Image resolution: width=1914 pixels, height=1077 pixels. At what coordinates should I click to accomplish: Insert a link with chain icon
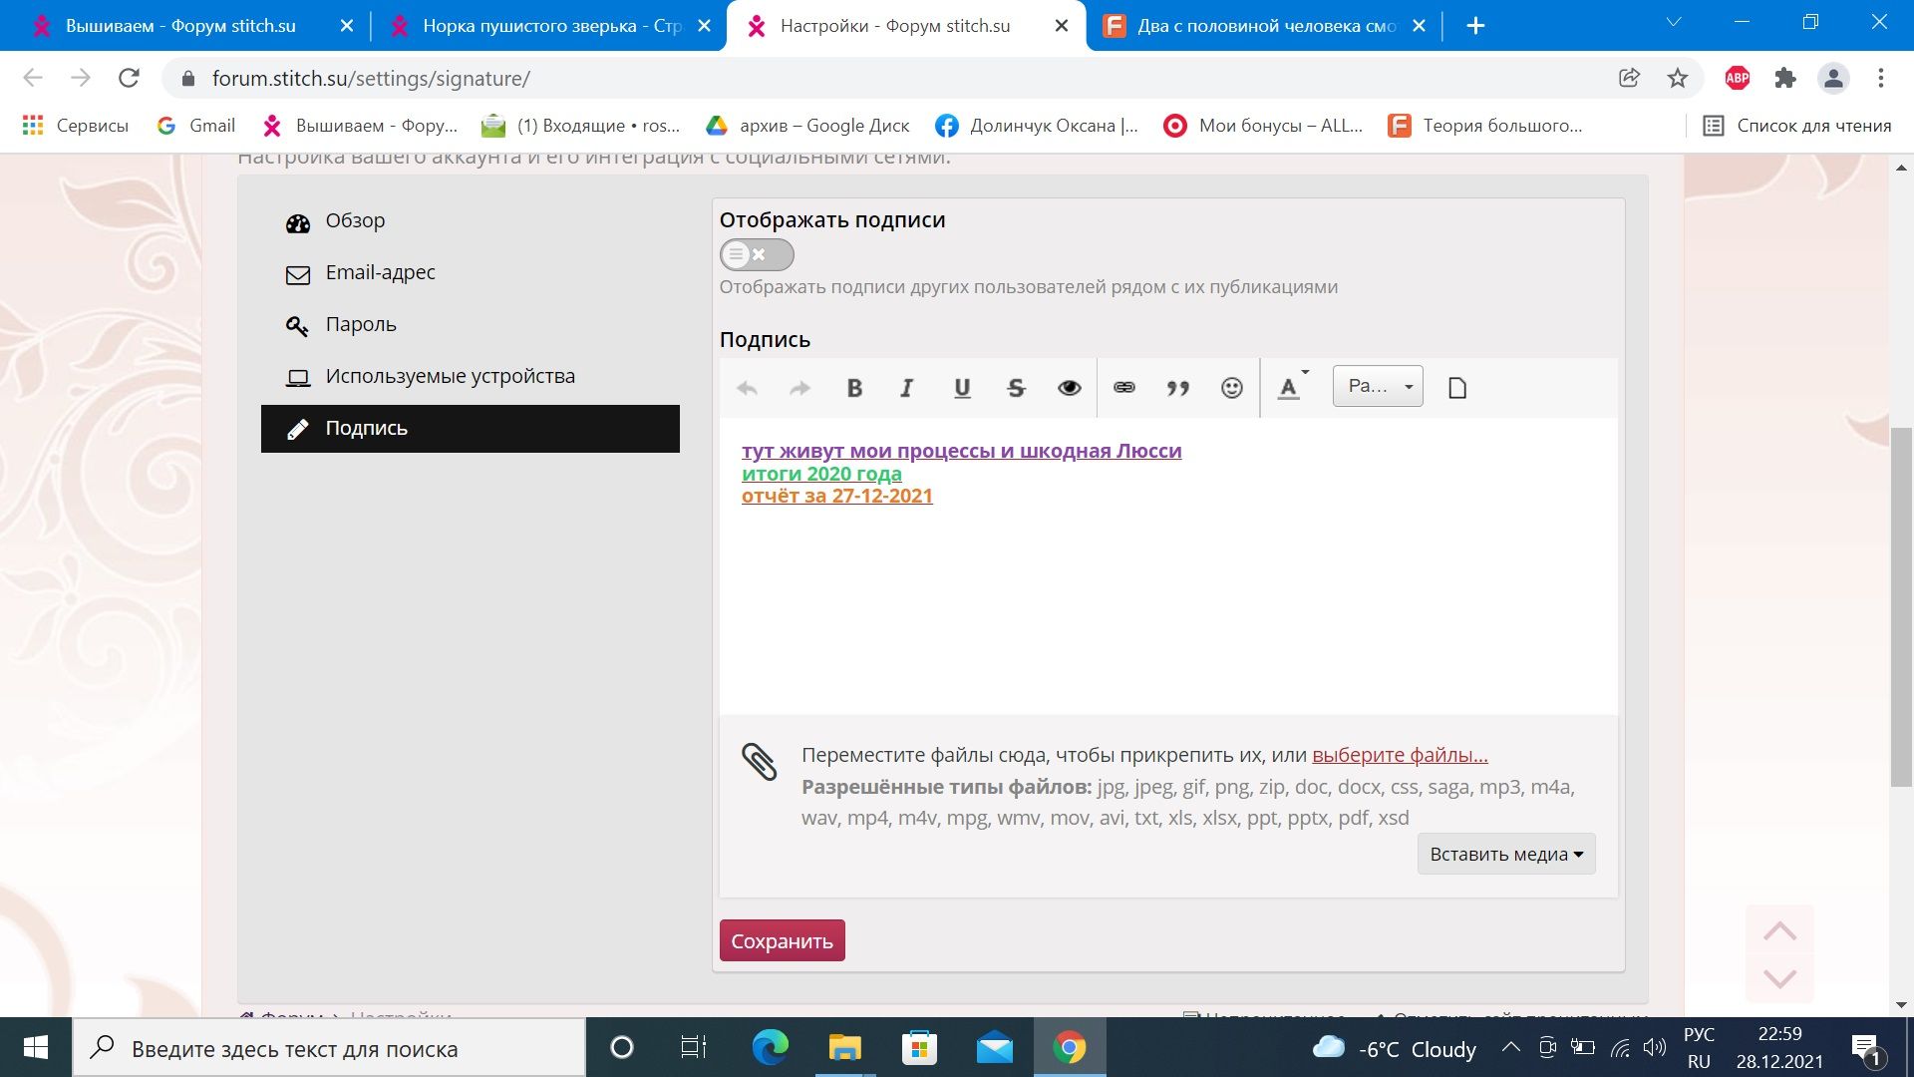pos(1123,388)
